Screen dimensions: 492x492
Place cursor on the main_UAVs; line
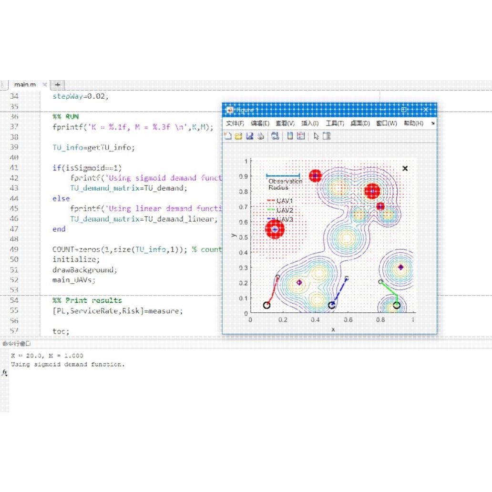(x=74, y=279)
